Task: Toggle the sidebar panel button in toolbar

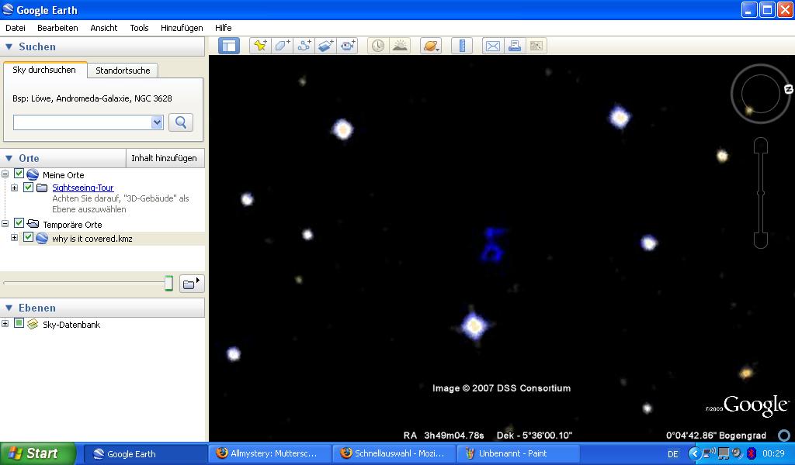Action: tap(229, 46)
